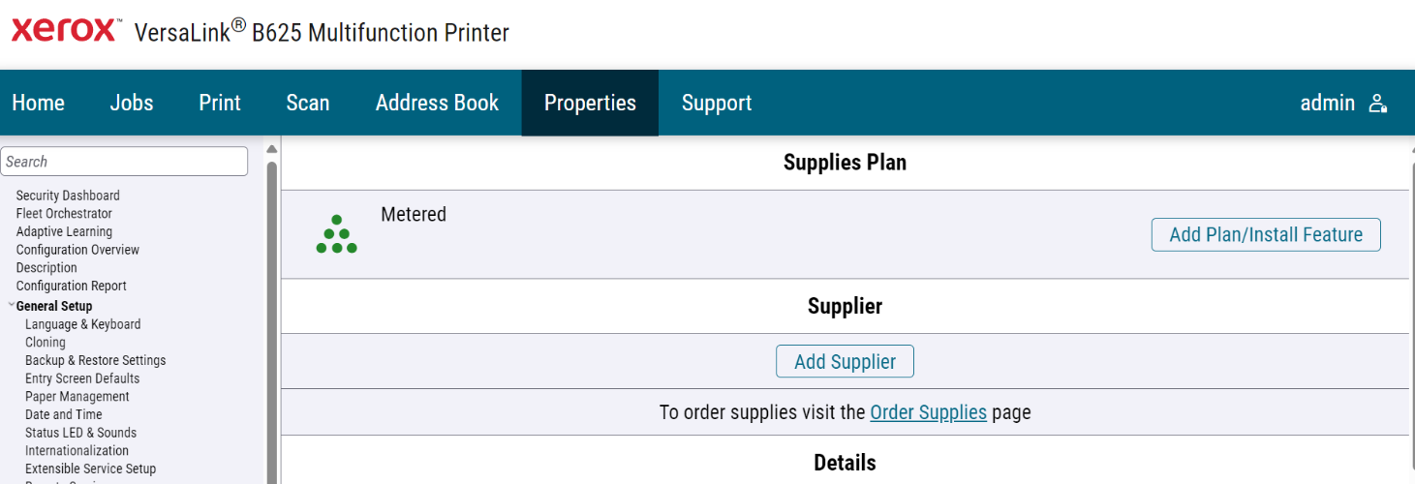Go to the Home tab
Image resolution: width=1415 pixels, height=484 pixels.
coord(39,103)
